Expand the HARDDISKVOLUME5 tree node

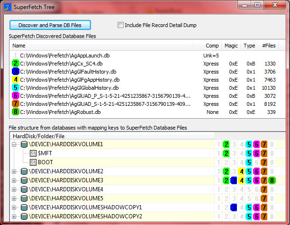coord(14,198)
